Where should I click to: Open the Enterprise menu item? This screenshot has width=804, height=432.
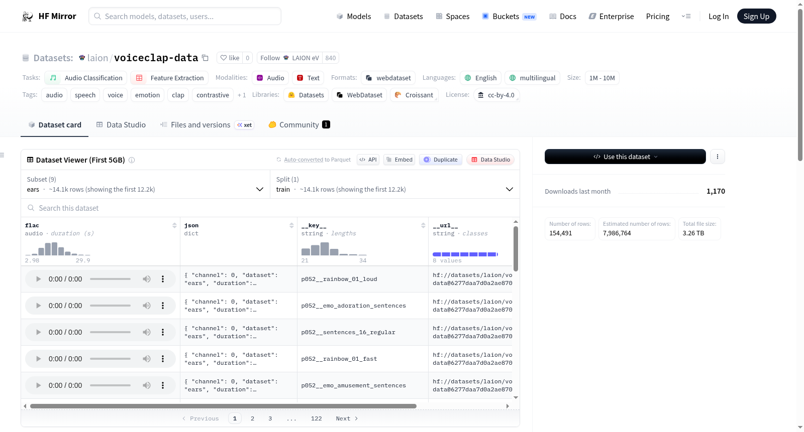click(x=611, y=16)
